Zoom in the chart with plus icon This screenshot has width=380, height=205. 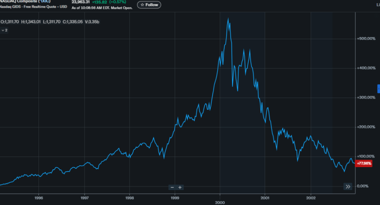(180, 187)
